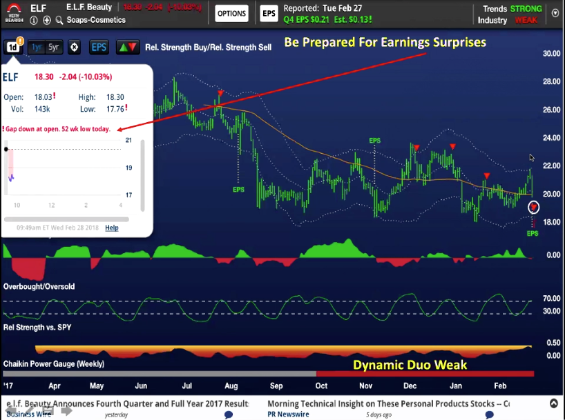Click the OPTIONS button
This screenshot has height=420, width=565.
231,14
